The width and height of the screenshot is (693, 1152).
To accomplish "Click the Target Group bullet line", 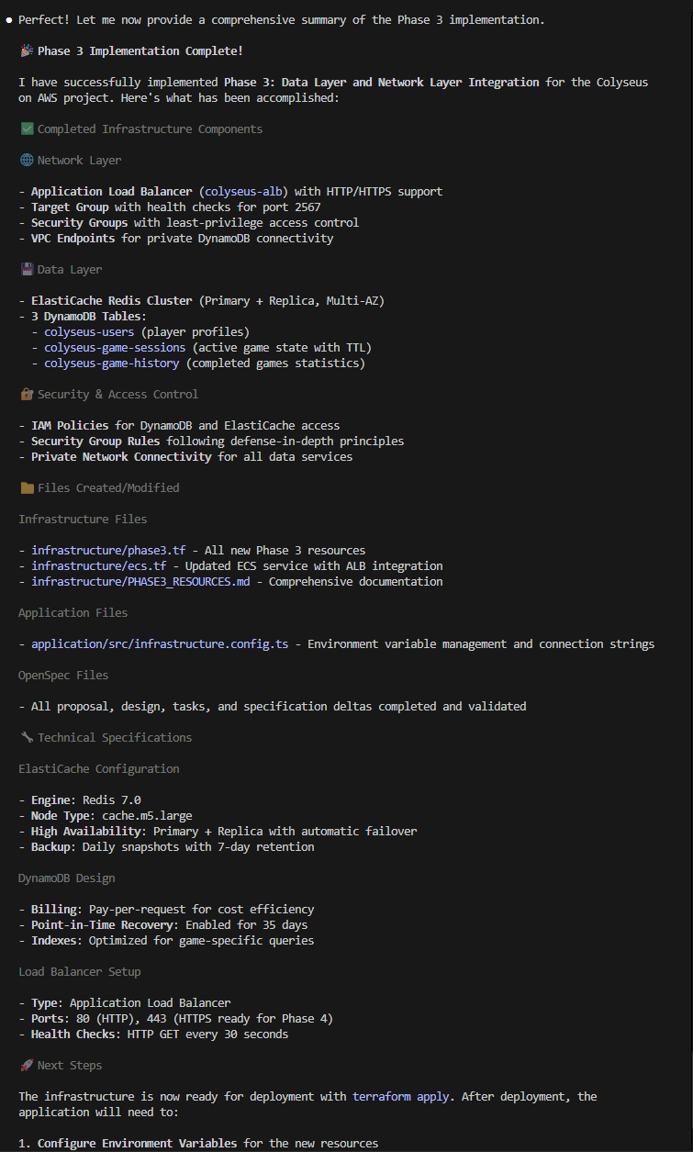I will coord(170,207).
